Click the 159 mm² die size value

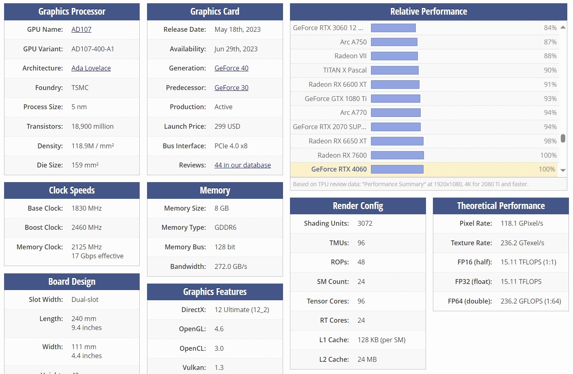[x=85, y=165]
